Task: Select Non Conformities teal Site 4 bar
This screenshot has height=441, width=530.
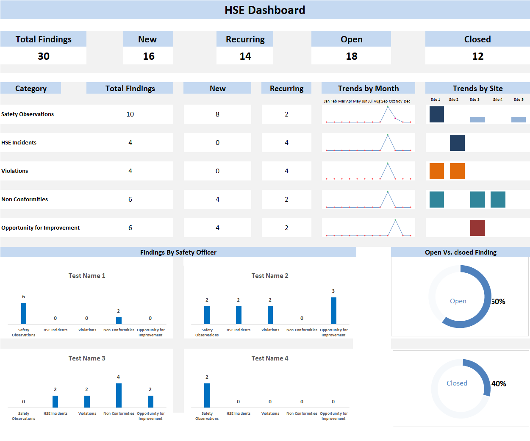Action: pos(498,200)
